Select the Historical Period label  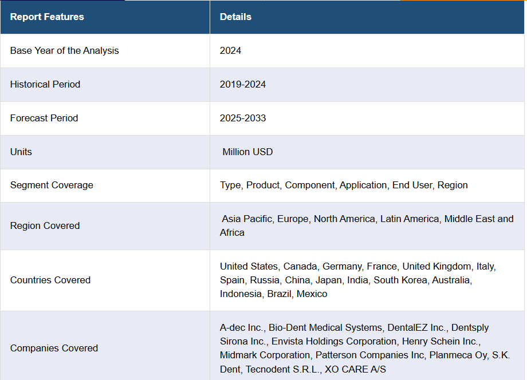click(x=45, y=84)
